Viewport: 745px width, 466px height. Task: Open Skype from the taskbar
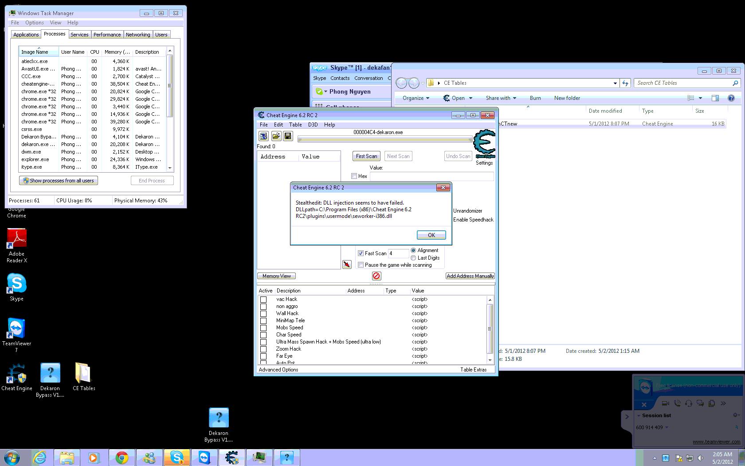177,458
